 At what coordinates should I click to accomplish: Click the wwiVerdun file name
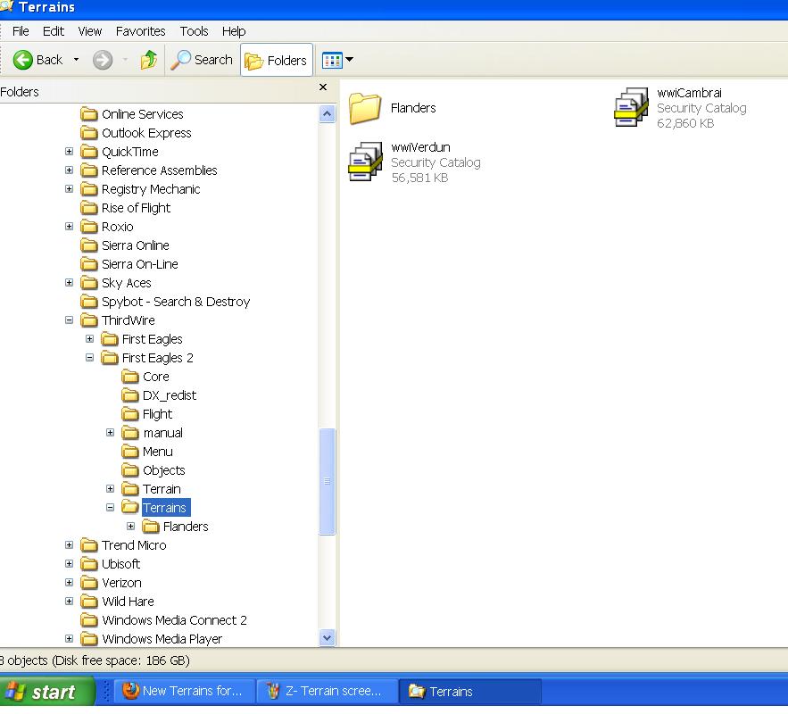point(420,147)
